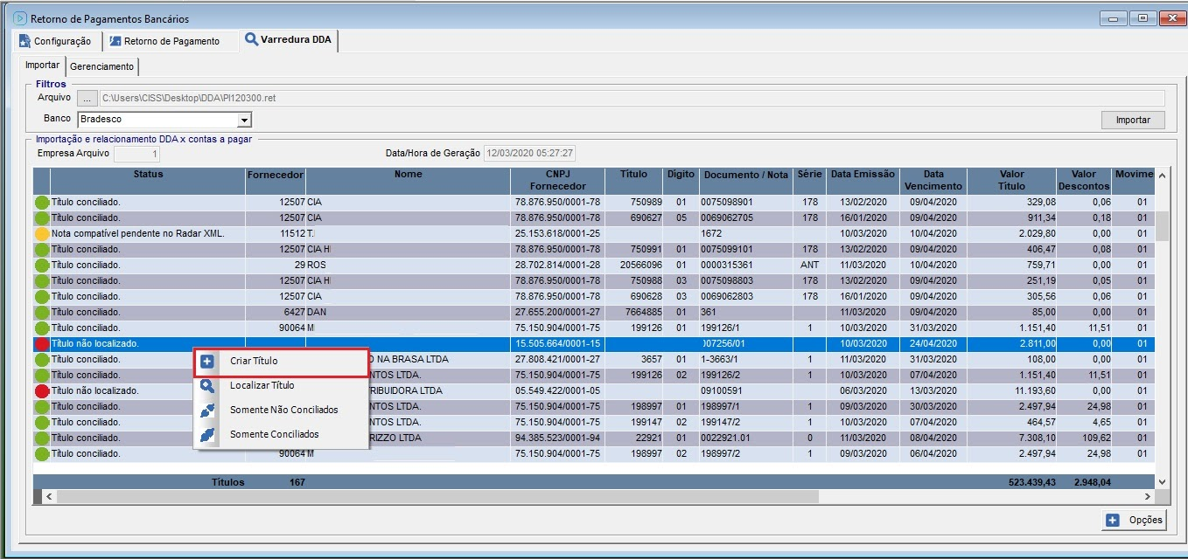Open the Opções button at bottom right

(1135, 520)
